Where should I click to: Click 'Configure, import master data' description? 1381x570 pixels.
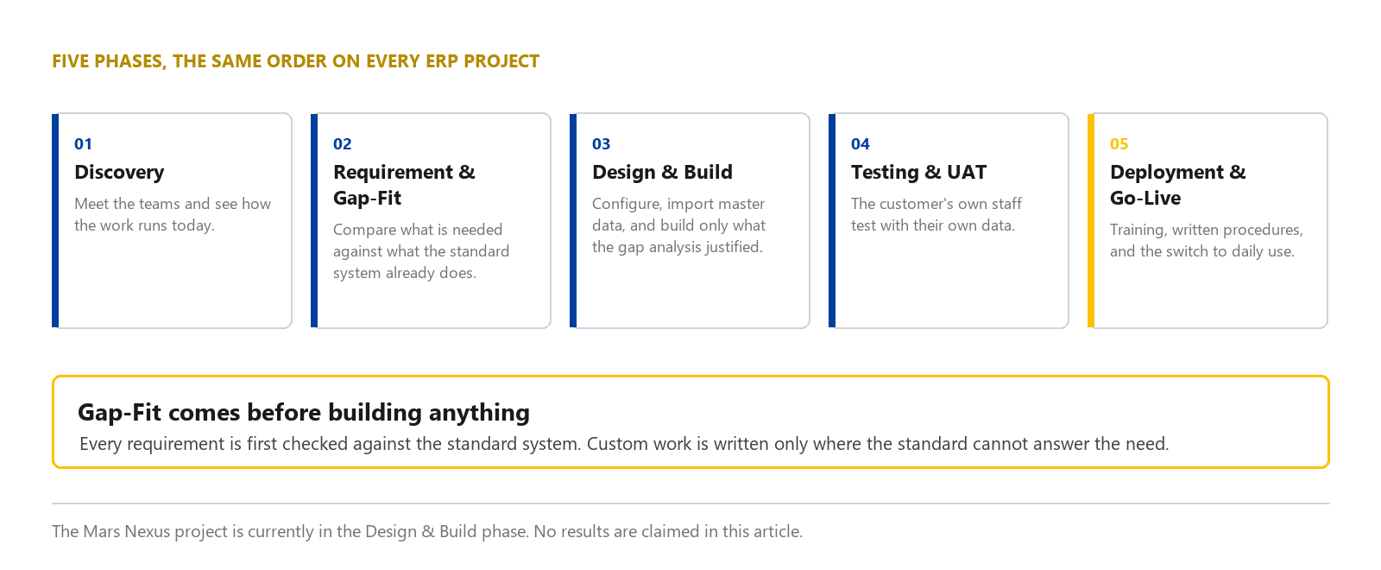(x=679, y=225)
